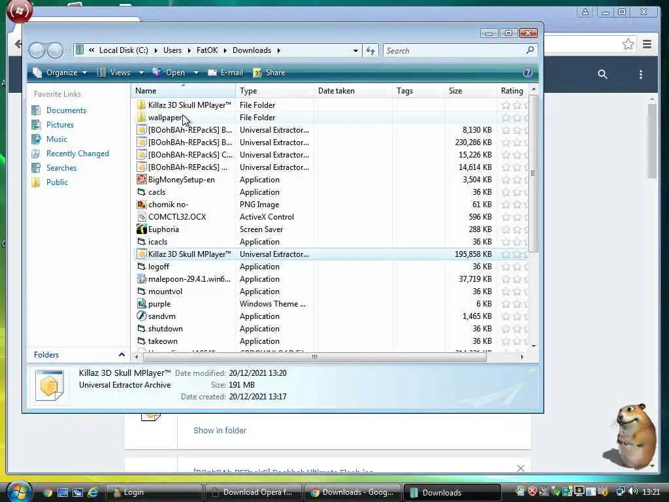Click the Explorer Back navigation button
The image size is (669, 502).
pyautogui.click(x=37, y=50)
